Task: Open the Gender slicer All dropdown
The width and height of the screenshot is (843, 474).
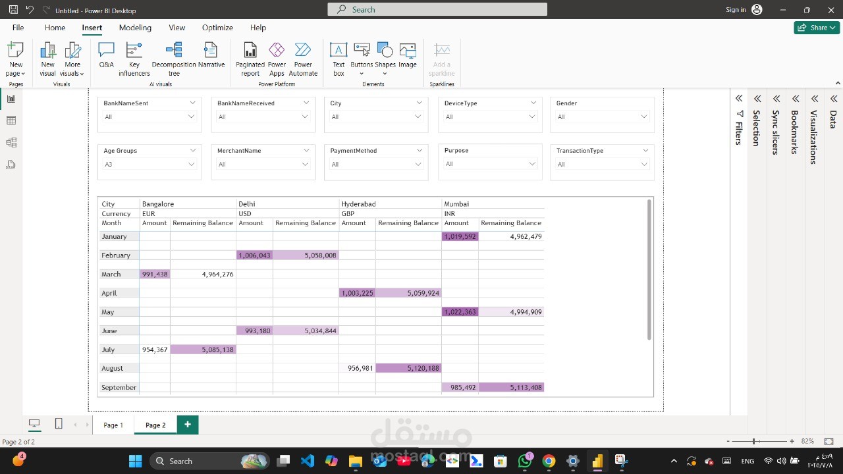Action: pyautogui.click(x=603, y=117)
